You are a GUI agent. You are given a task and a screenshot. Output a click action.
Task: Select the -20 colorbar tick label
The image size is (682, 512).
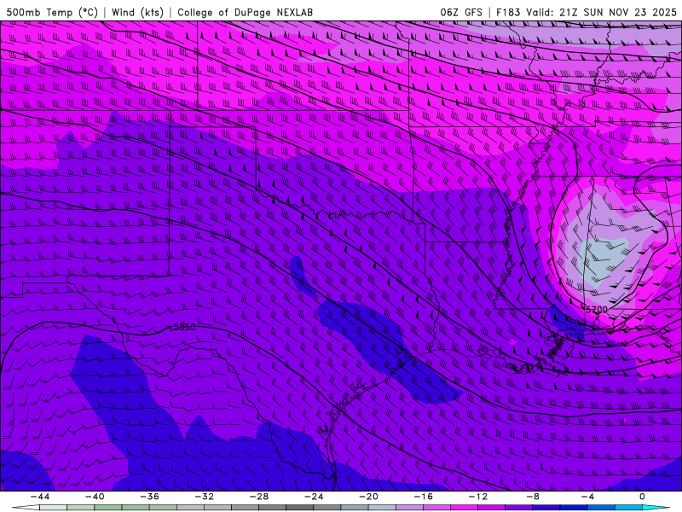[x=368, y=497]
